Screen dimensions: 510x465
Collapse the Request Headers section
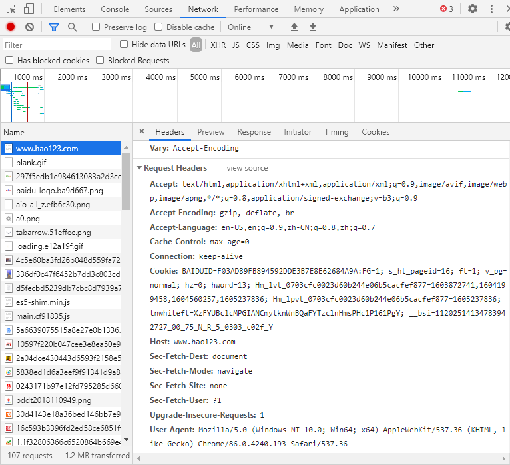tap(139, 168)
